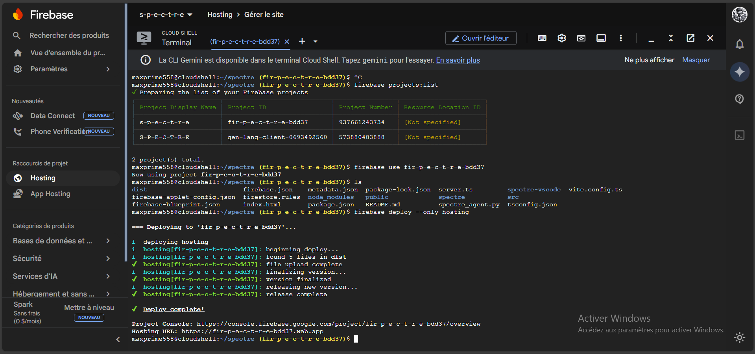Click into the terminal command prompt
The image size is (755, 354).
click(x=356, y=339)
